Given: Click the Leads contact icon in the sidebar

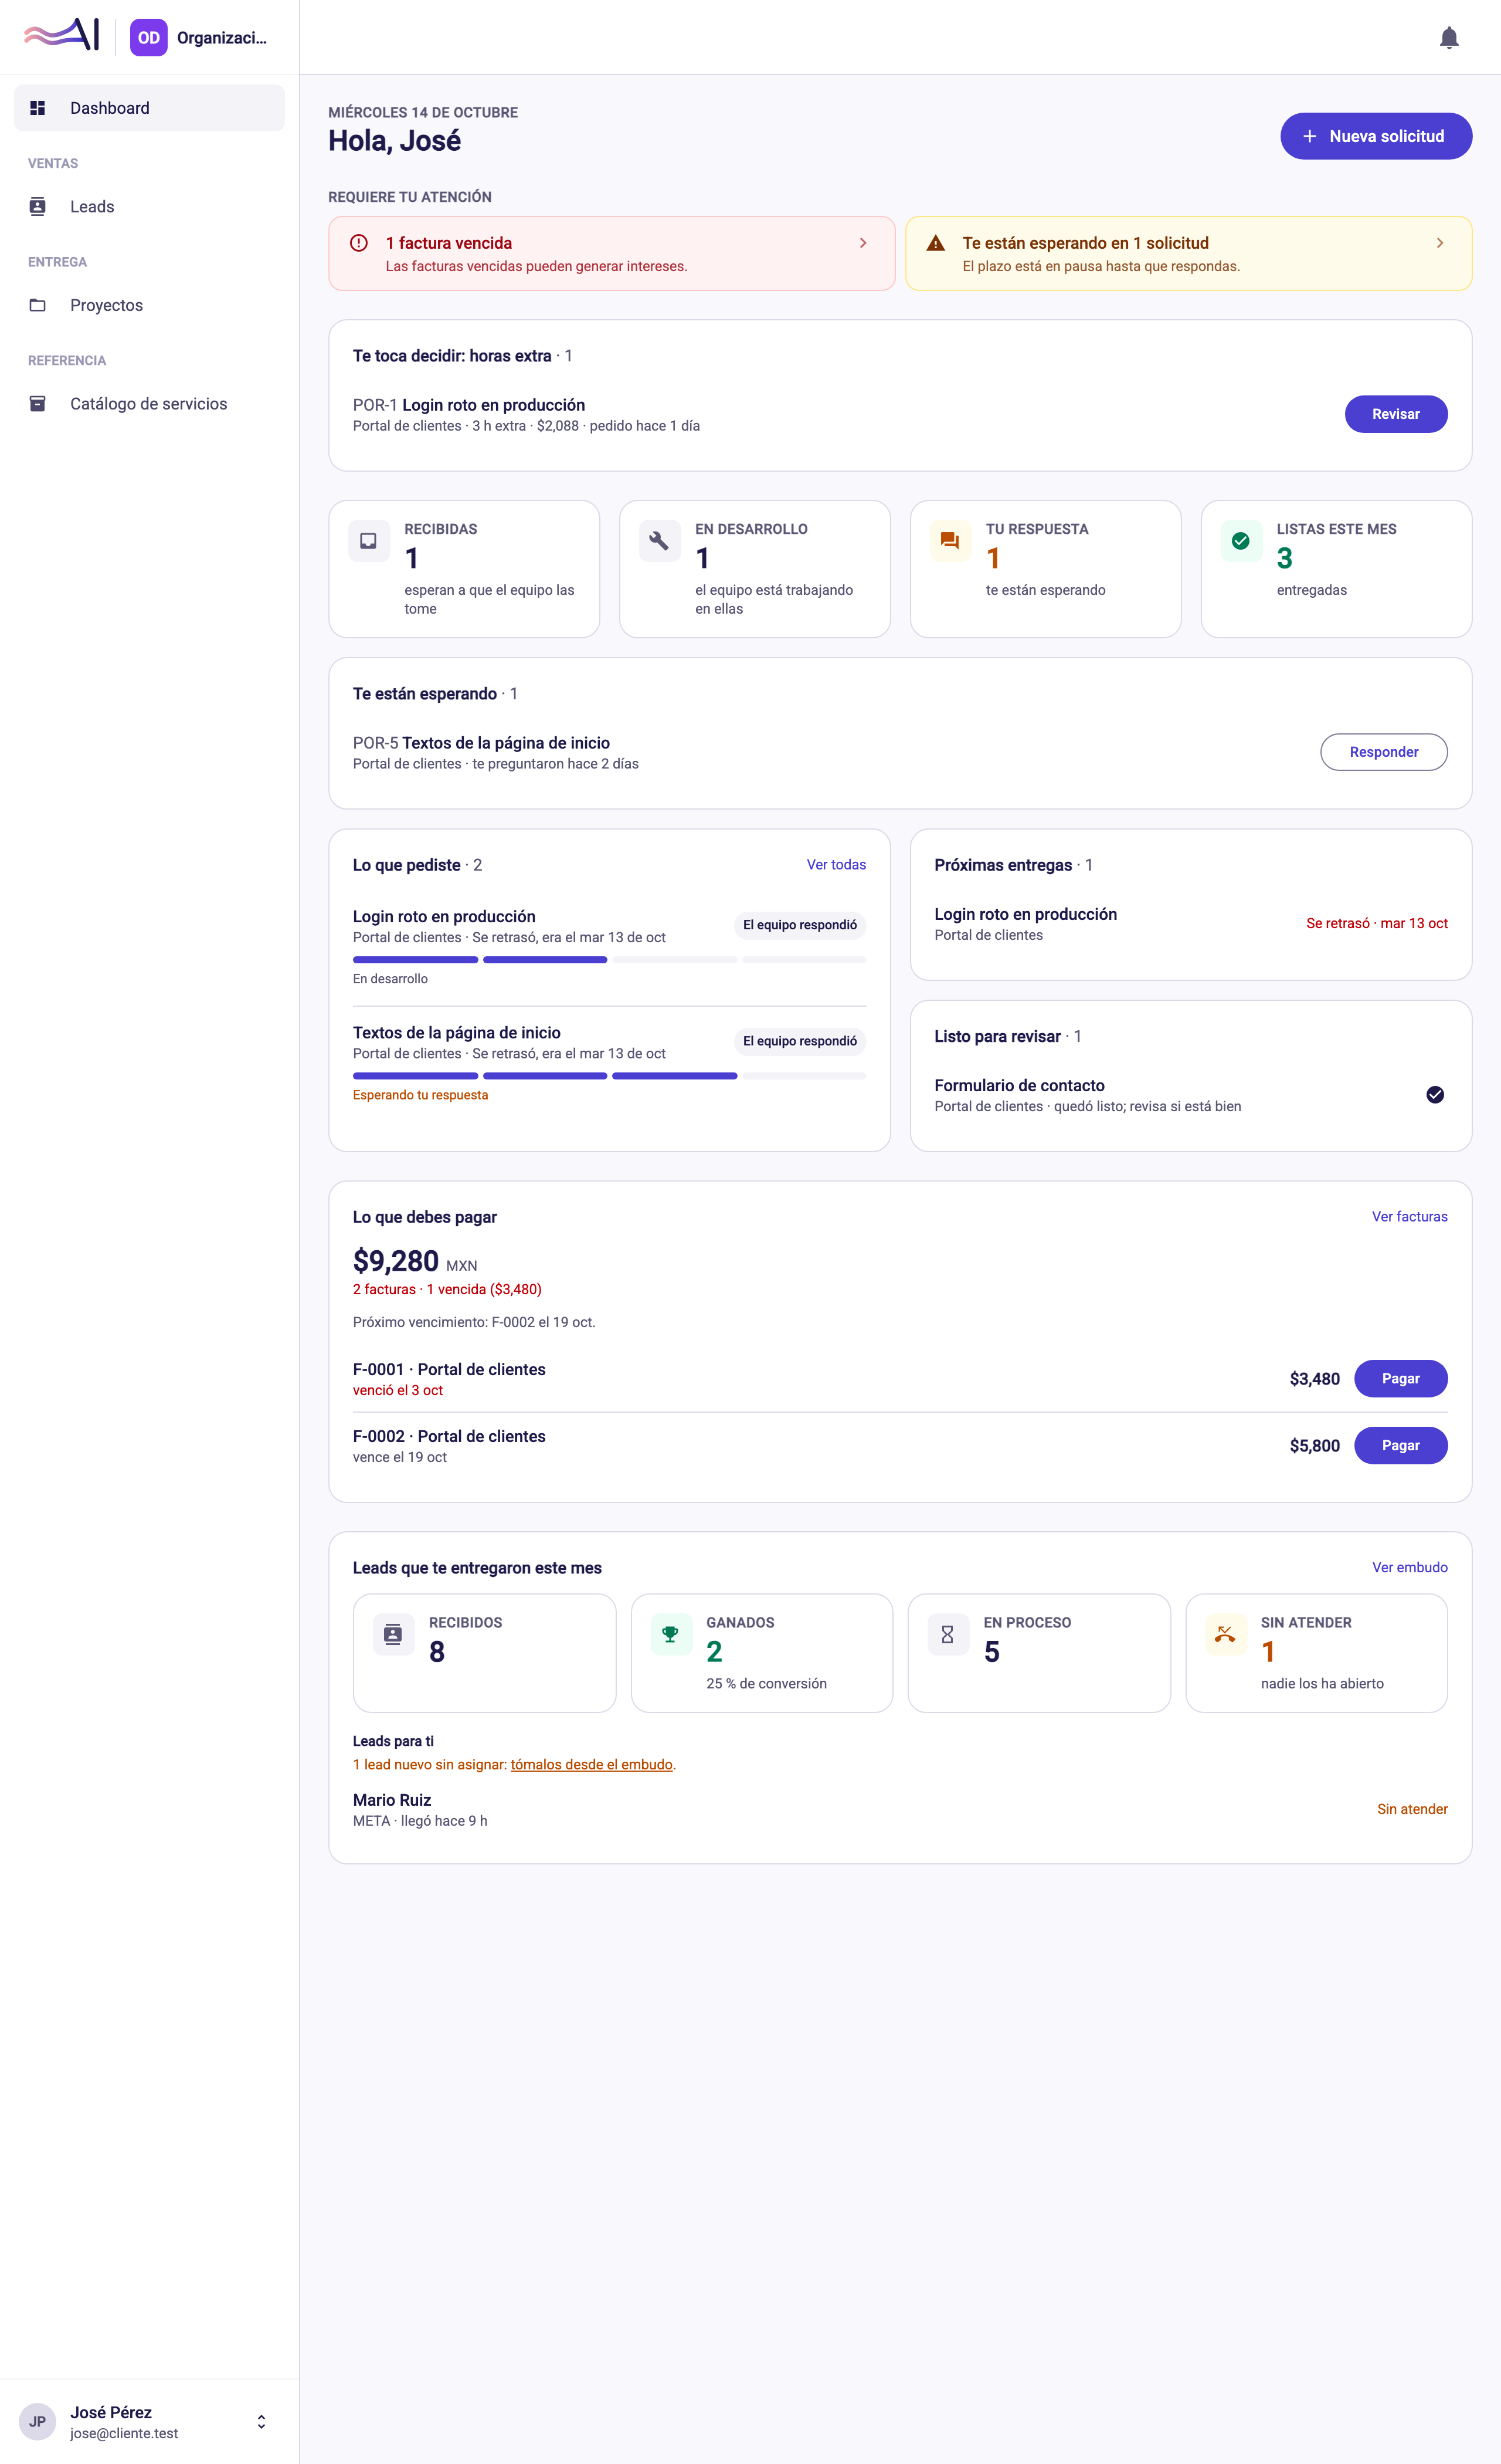Looking at the screenshot, I should tap(38, 207).
